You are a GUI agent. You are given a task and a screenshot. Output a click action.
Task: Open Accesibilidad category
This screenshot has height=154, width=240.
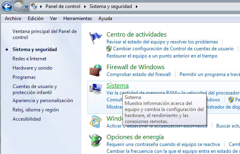(27, 119)
